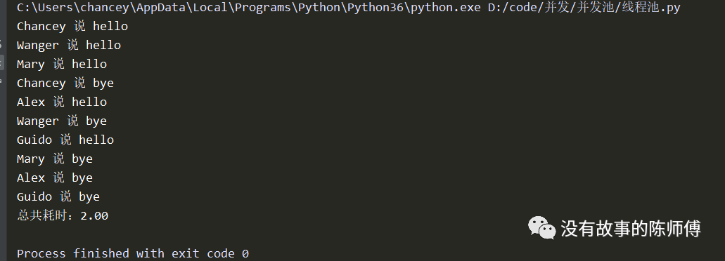Click the "Guido 说 hello" output line
The image size is (725, 261).
point(65,140)
